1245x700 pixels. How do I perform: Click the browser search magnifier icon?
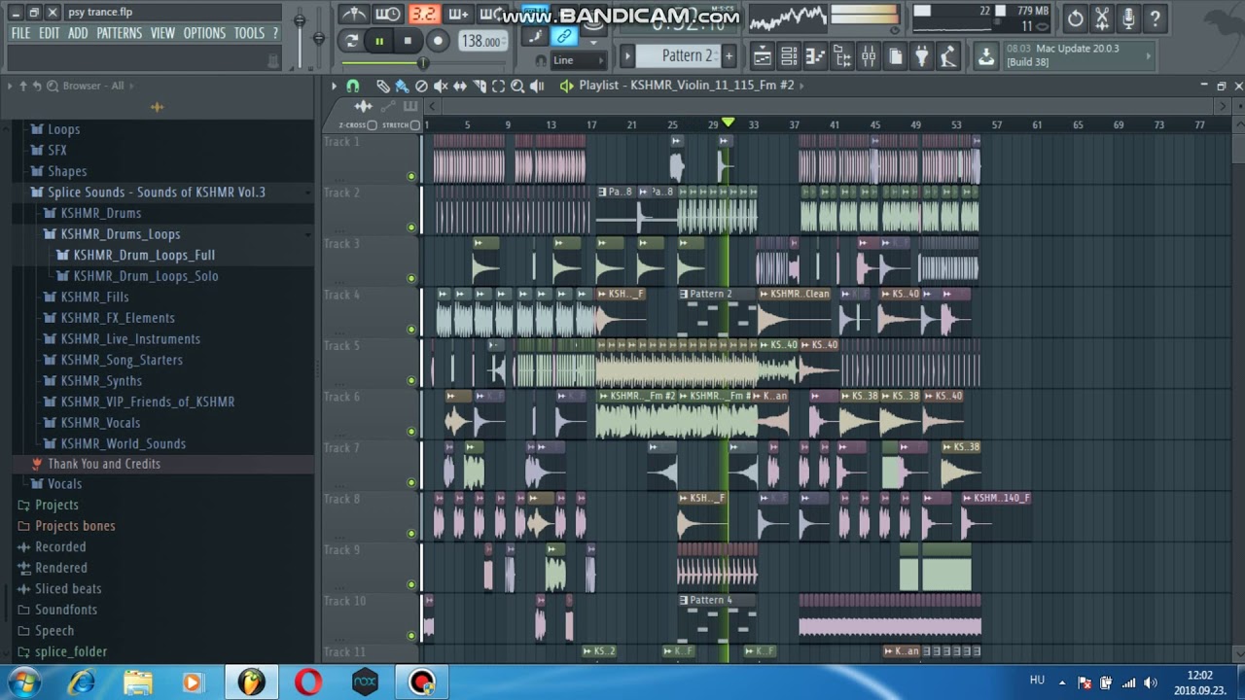click(53, 86)
